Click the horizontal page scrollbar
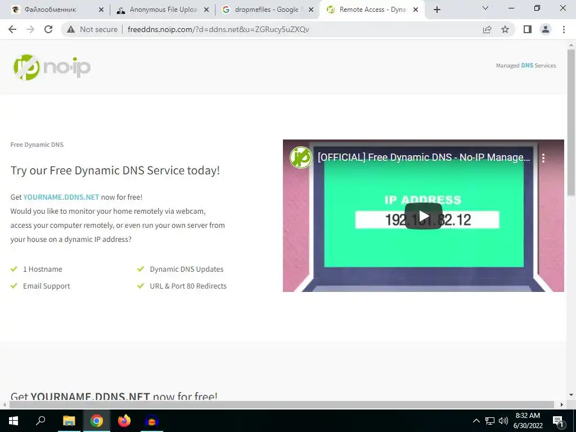 click(x=281, y=404)
